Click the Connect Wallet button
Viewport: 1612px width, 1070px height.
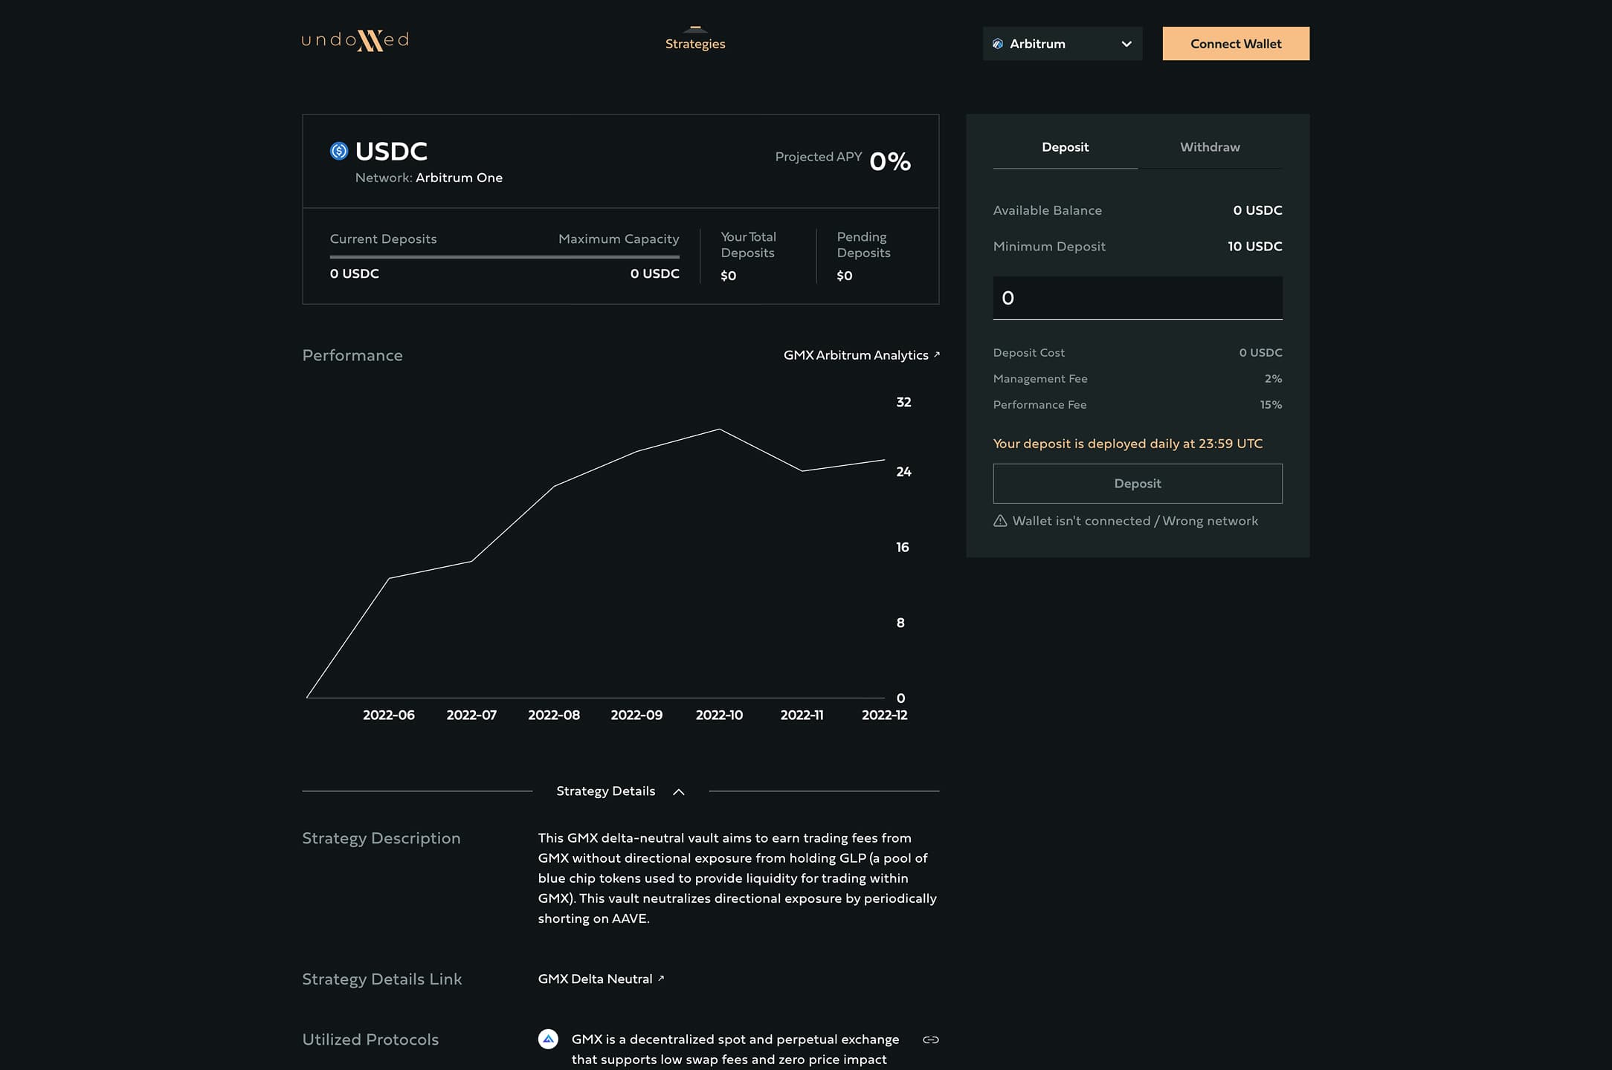point(1236,44)
